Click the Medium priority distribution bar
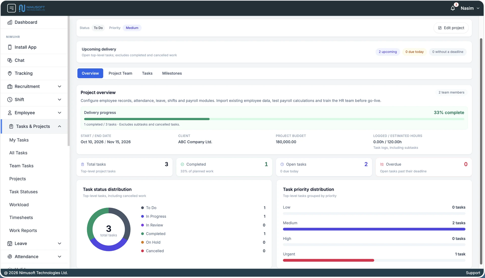 pos(374,229)
